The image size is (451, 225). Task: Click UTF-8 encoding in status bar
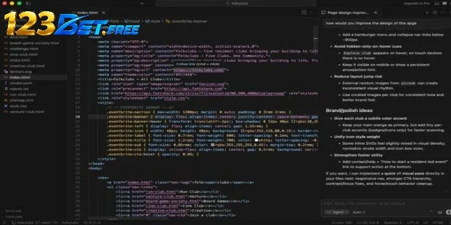pos(414,223)
